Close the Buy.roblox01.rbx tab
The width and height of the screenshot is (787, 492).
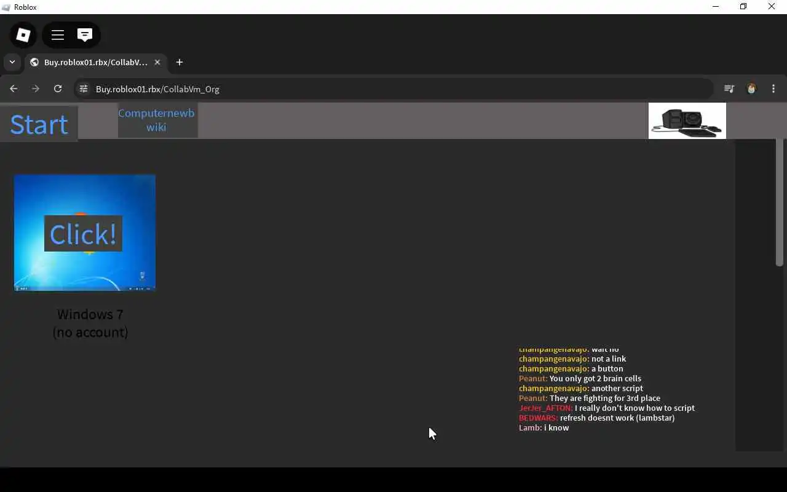pyautogui.click(x=157, y=62)
